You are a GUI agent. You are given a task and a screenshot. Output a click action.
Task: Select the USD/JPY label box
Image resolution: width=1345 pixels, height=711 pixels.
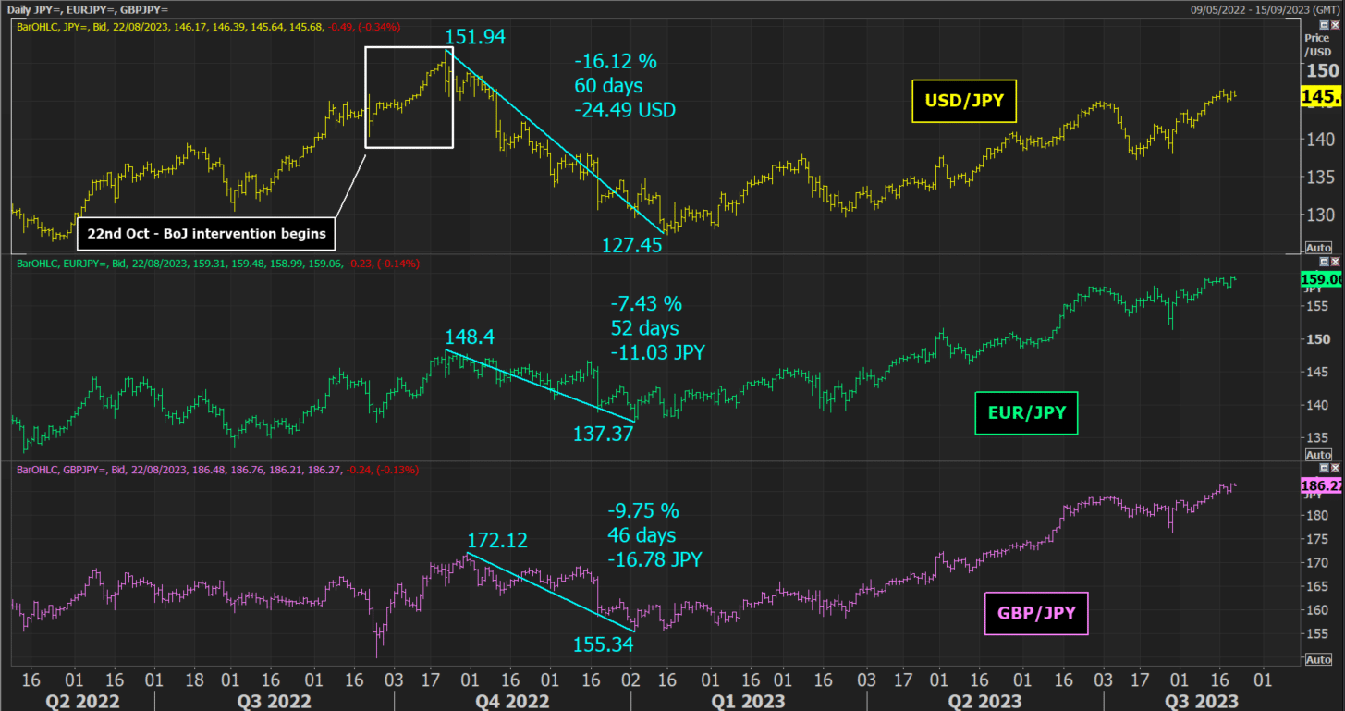(963, 101)
